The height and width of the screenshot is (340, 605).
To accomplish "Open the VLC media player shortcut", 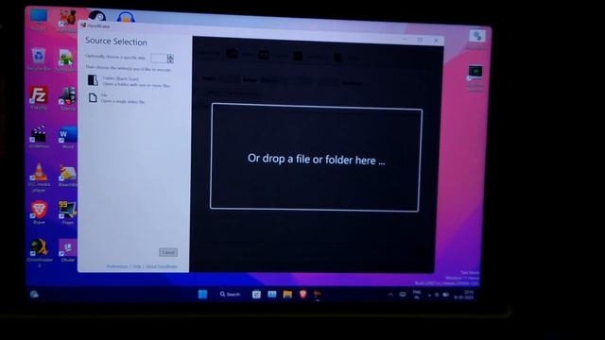I will coord(39,178).
